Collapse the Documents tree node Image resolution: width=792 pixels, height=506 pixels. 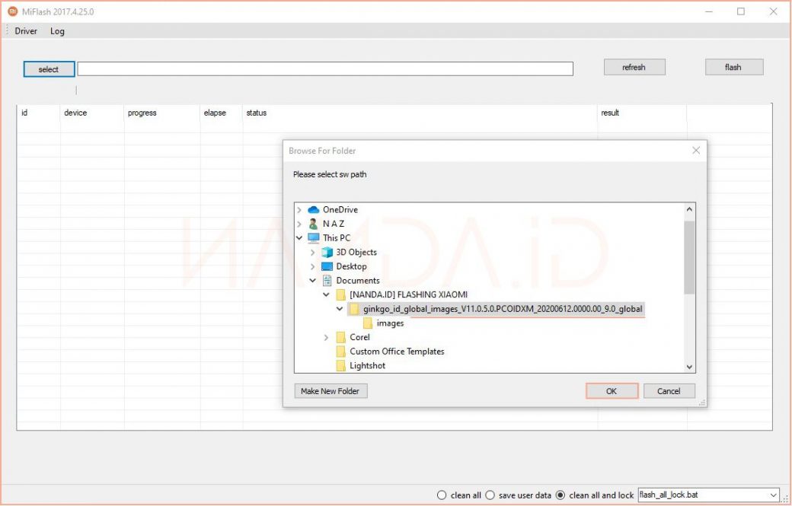coord(313,281)
